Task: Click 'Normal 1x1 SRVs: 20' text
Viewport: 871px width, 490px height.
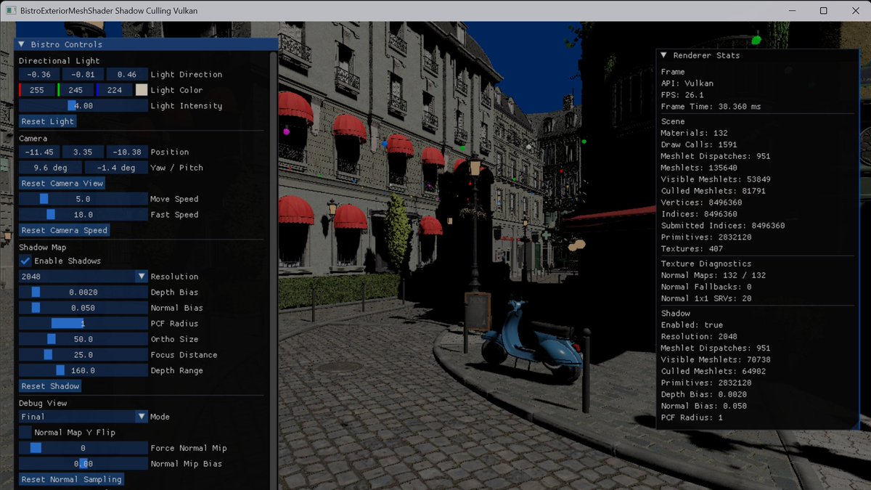Action: click(706, 298)
